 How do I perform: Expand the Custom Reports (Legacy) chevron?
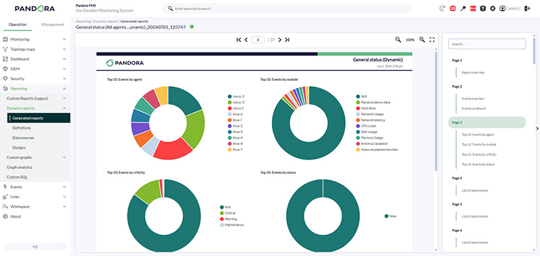tap(64, 98)
